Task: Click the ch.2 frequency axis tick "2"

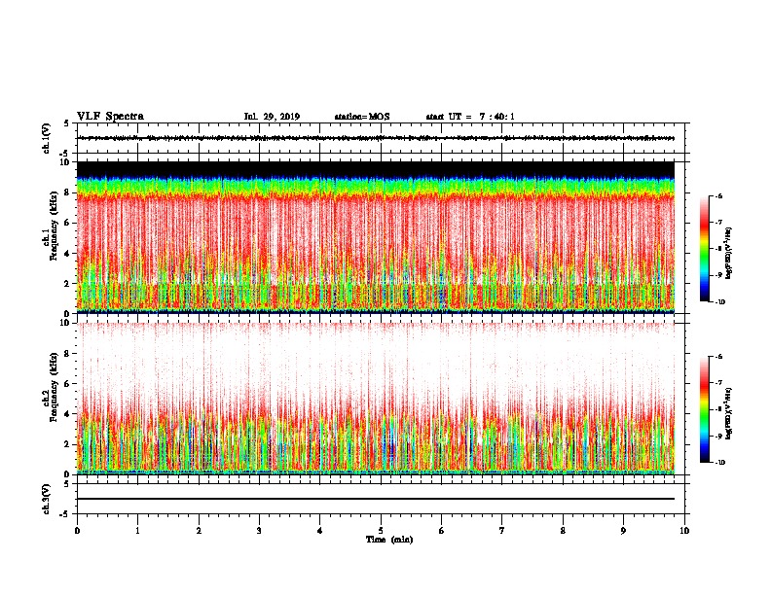Action: pyautogui.click(x=67, y=444)
